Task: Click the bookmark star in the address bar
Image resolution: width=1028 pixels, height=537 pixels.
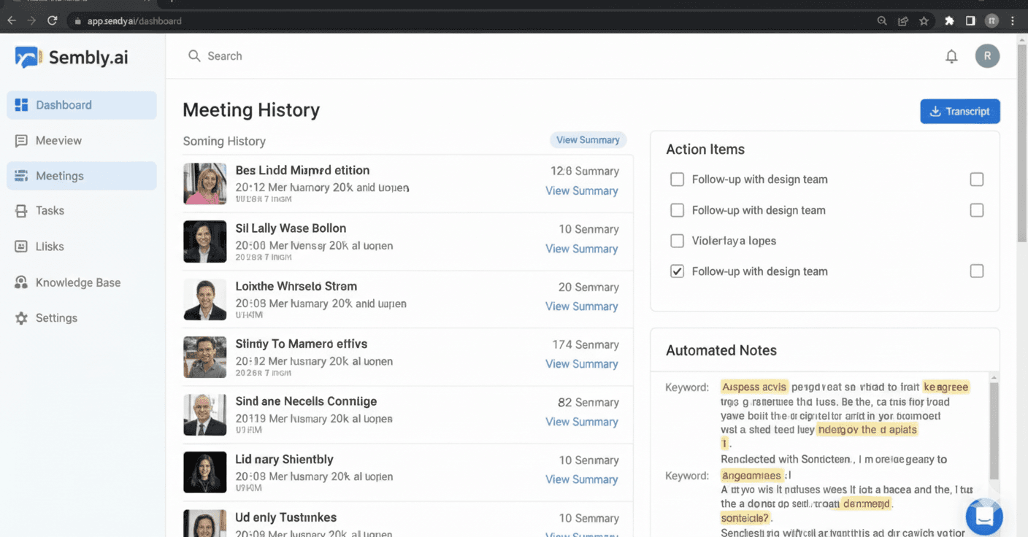Action: pyautogui.click(x=925, y=20)
